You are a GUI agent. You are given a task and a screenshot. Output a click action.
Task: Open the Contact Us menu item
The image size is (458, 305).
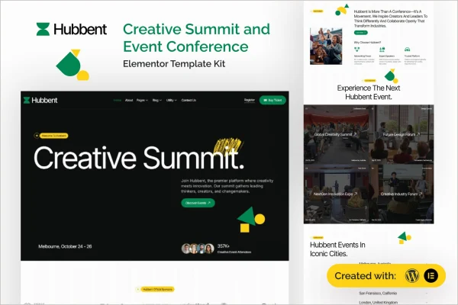[x=189, y=100]
